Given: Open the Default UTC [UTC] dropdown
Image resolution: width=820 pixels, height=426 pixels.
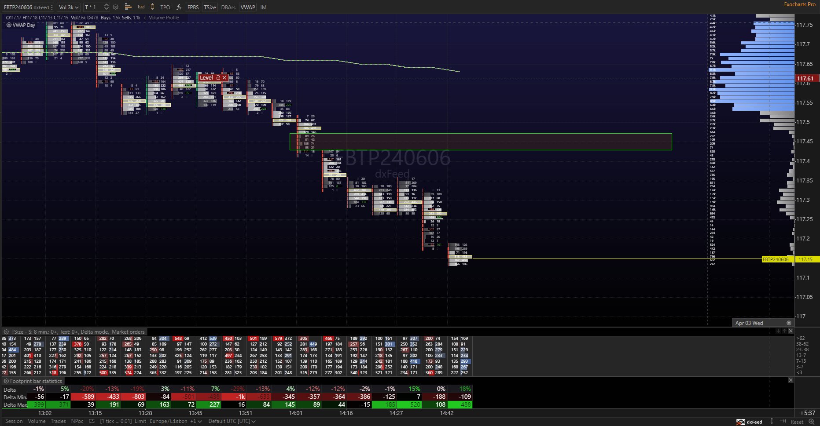Looking at the screenshot, I should coord(232,421).
